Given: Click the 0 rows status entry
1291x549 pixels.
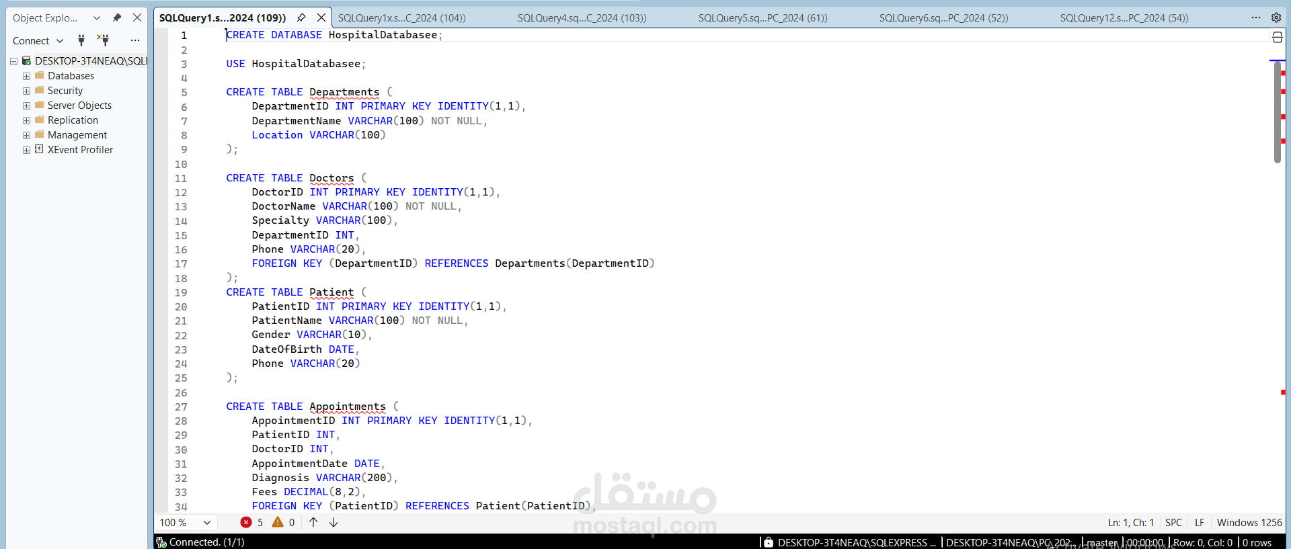Looking at the screenshot, I should click(1257, 542).
